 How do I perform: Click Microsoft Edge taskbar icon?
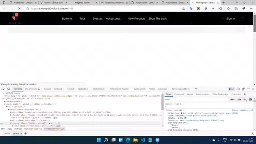[x=128, y=140]
